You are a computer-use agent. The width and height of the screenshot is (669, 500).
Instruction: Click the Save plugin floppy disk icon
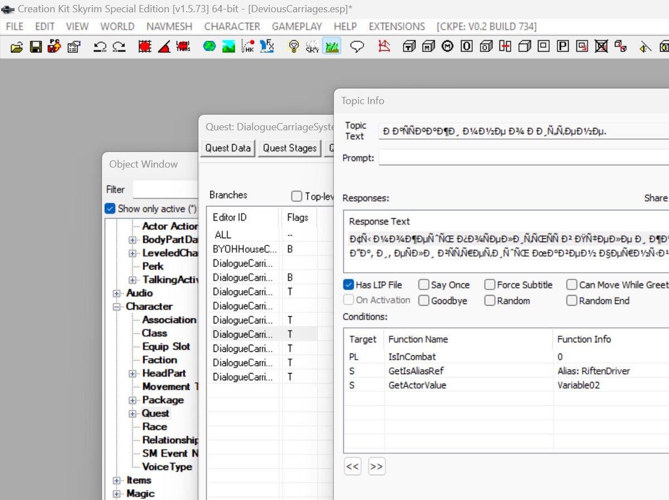(36, 47)
